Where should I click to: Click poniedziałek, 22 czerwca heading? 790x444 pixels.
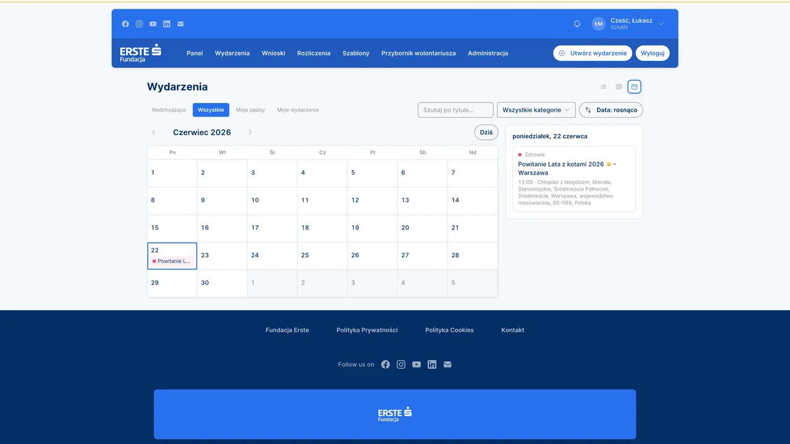coord(550,136)
